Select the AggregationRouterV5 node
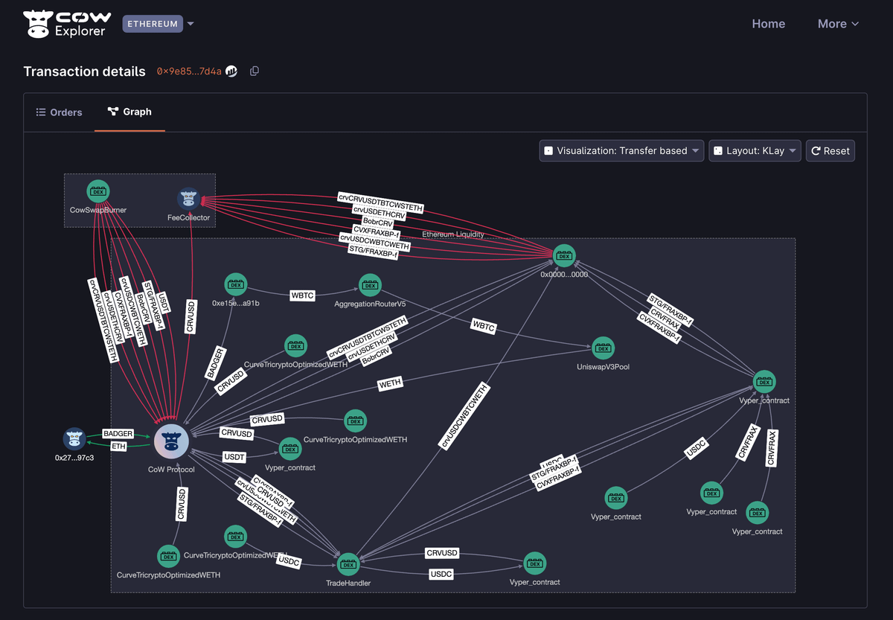 click(370, 285)
